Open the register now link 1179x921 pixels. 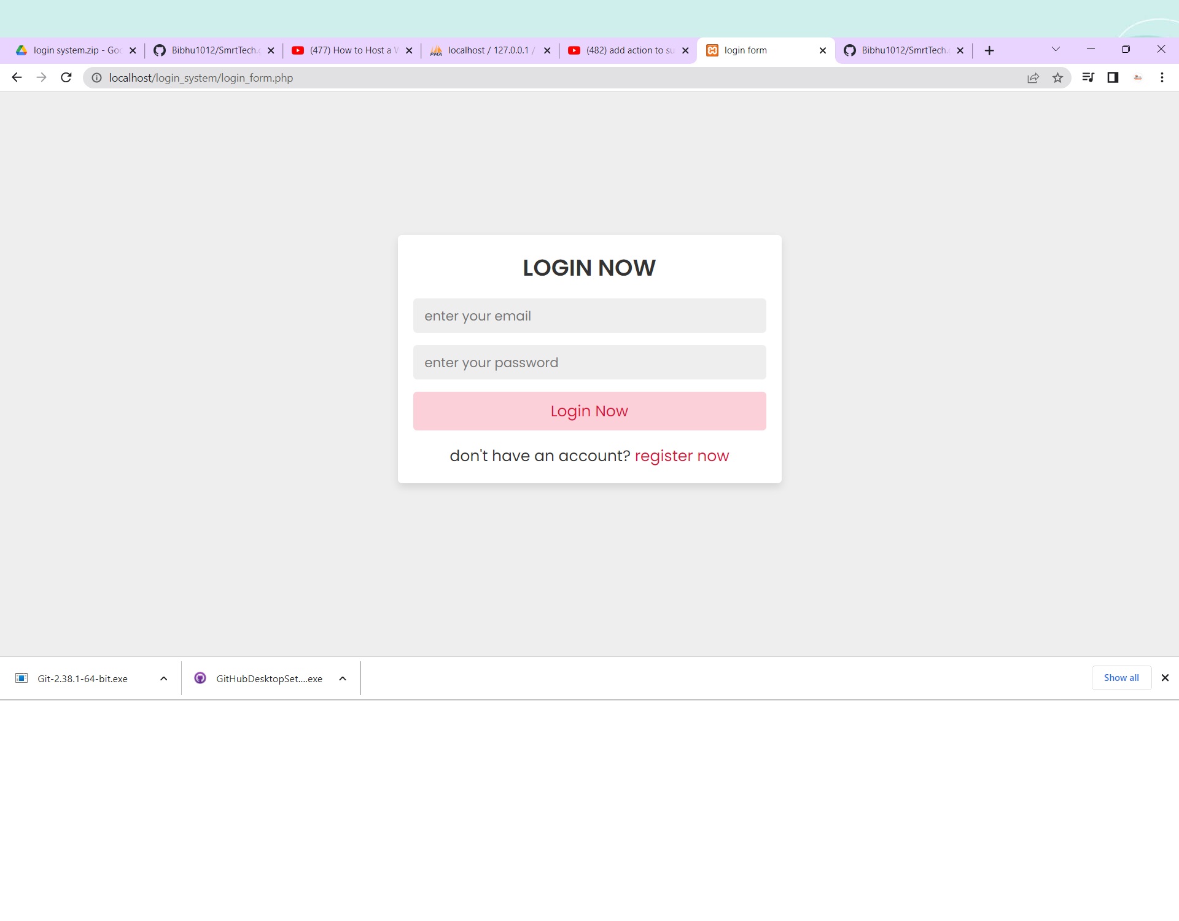click(682, 456)
